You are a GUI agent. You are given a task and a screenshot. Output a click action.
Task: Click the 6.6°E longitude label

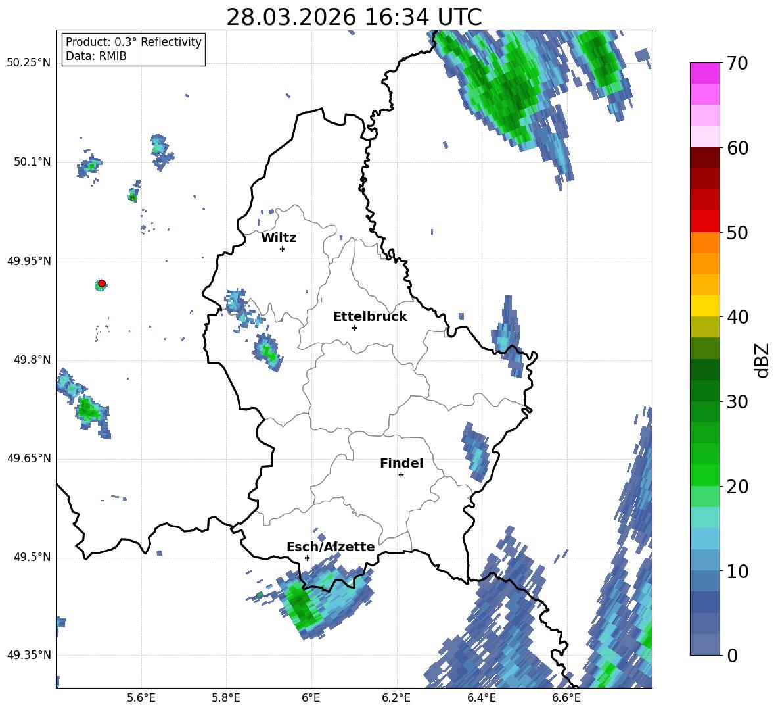566,698
